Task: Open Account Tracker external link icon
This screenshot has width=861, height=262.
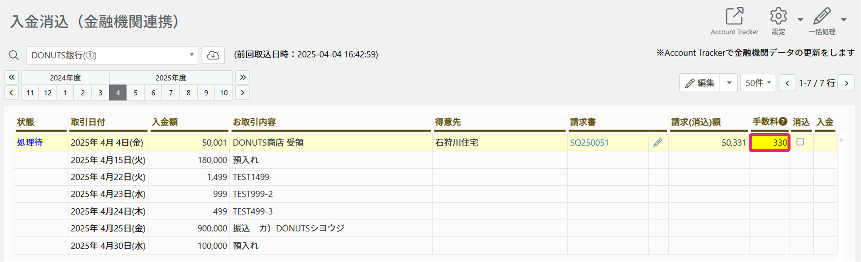Action: tap(734, 16)
